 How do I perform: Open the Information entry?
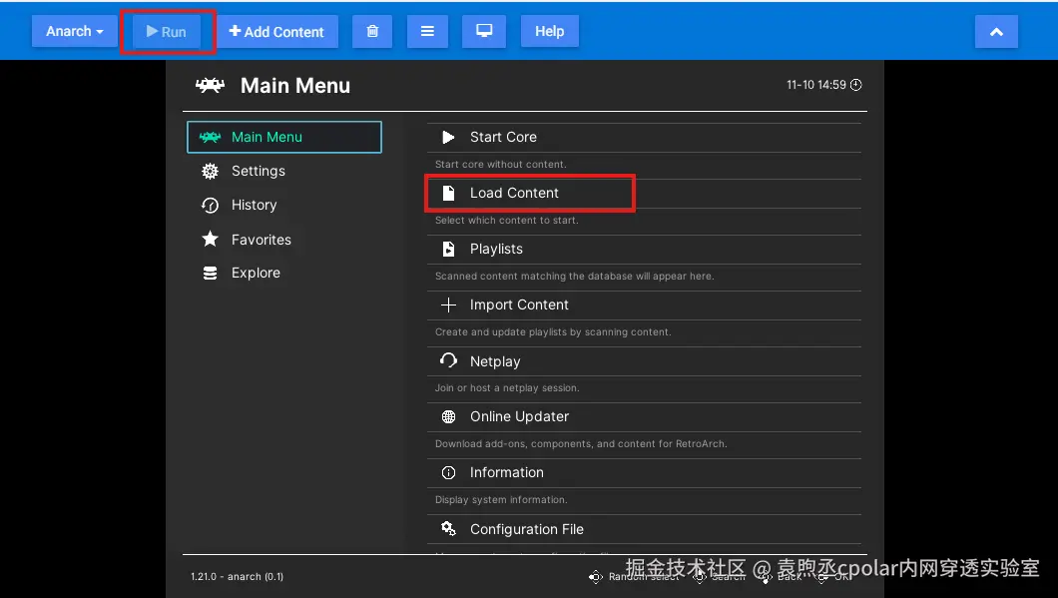[x=645, y=473]
